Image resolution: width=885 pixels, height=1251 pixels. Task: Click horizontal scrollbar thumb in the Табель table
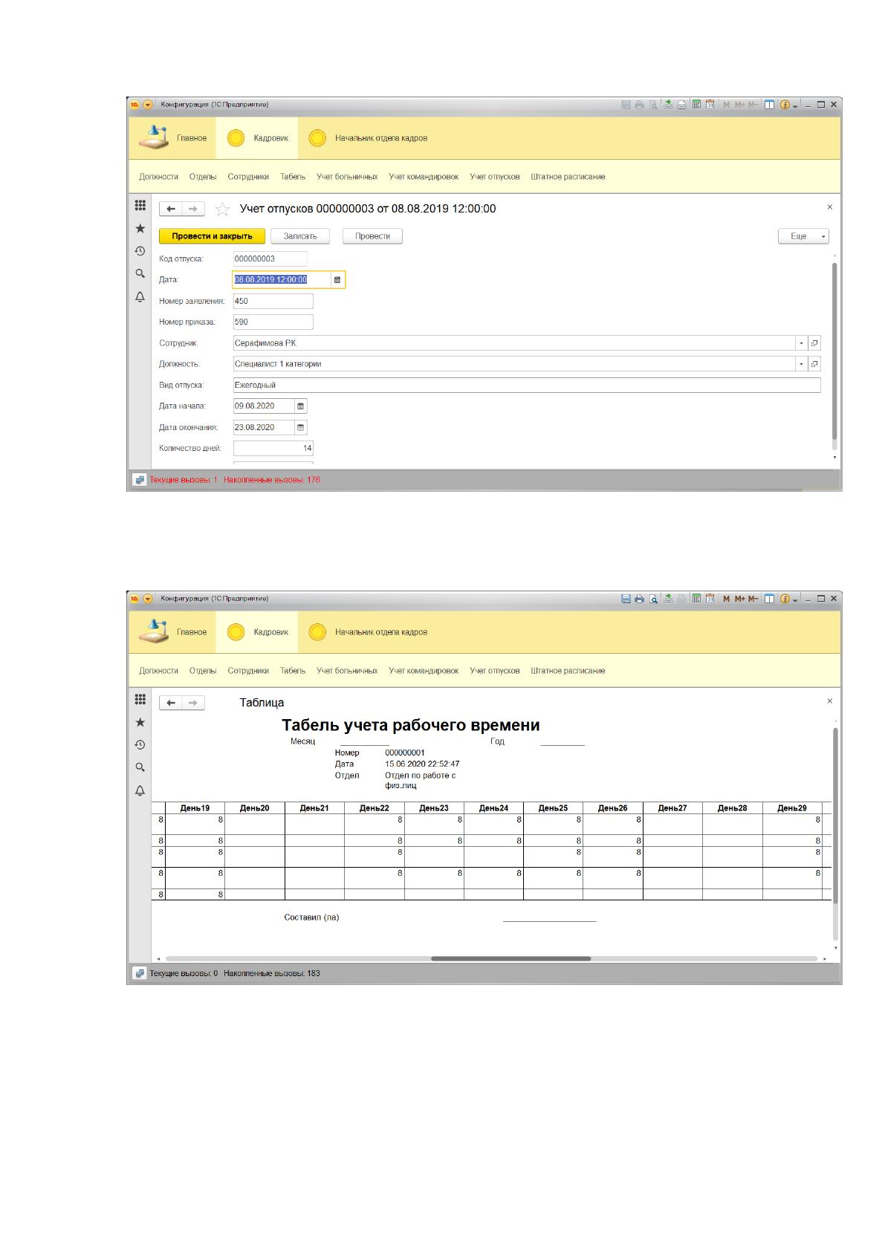tap(511, 958)
